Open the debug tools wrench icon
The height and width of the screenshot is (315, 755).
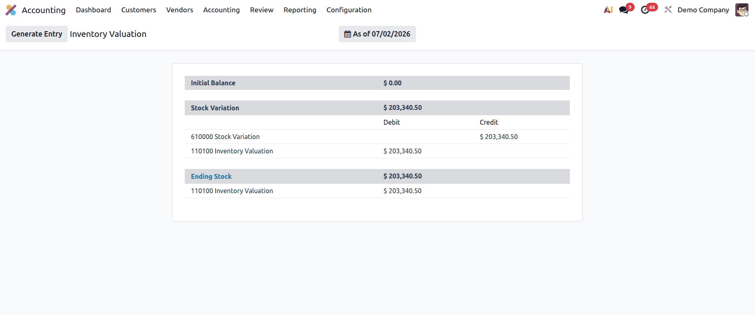pos(668,9)
